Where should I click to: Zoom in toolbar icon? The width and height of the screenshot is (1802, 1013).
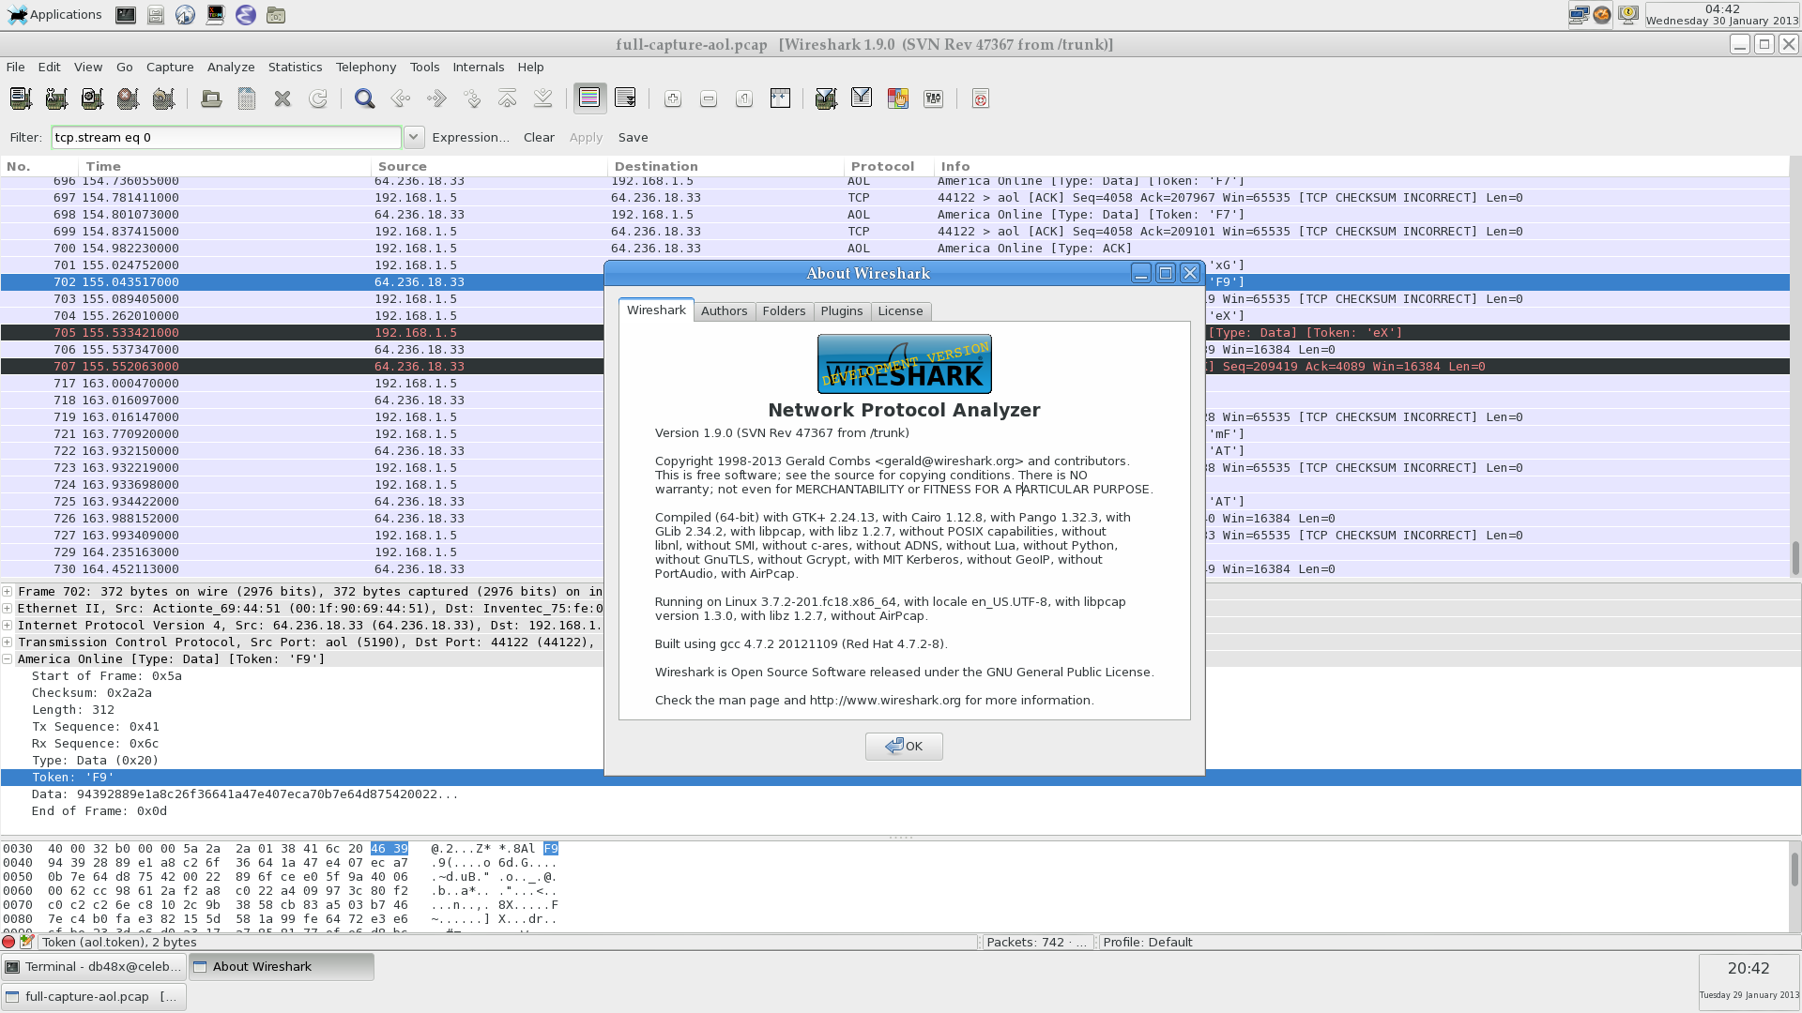673,98
